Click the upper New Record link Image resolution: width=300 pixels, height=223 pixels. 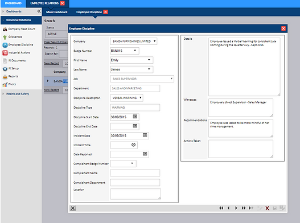(x=51, y=63)
